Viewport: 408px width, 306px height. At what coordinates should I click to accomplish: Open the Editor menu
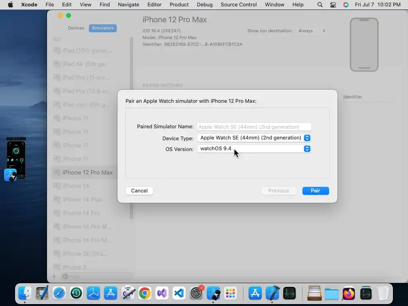(154, 5)
